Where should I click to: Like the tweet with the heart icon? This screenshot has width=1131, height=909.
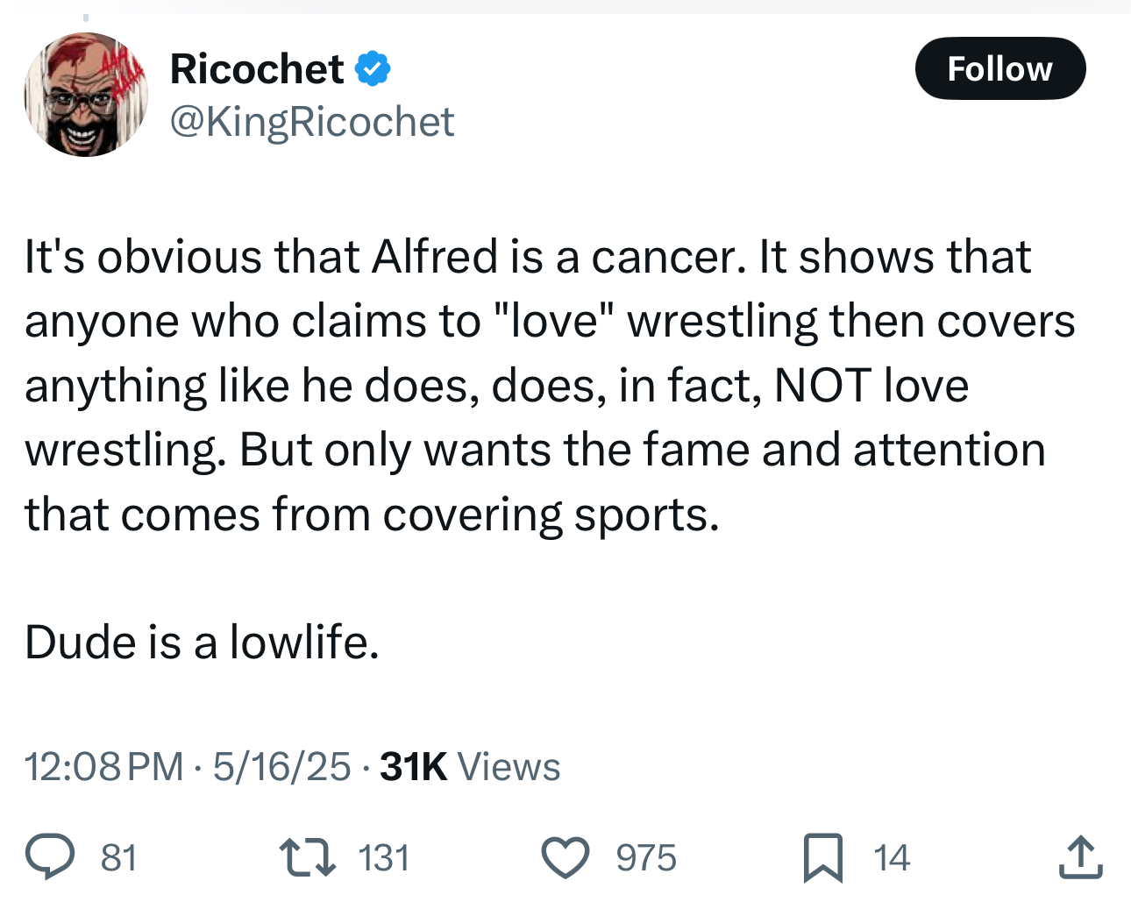(x=565, y=857)
